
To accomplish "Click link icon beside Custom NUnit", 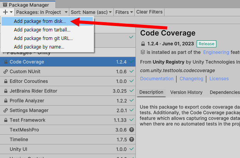I will 6,71.
